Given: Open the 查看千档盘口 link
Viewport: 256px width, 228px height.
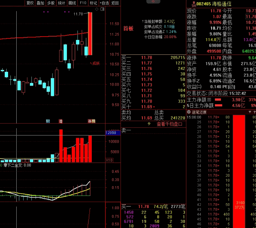Looking at the screenshot, I should tap(169, 124).
